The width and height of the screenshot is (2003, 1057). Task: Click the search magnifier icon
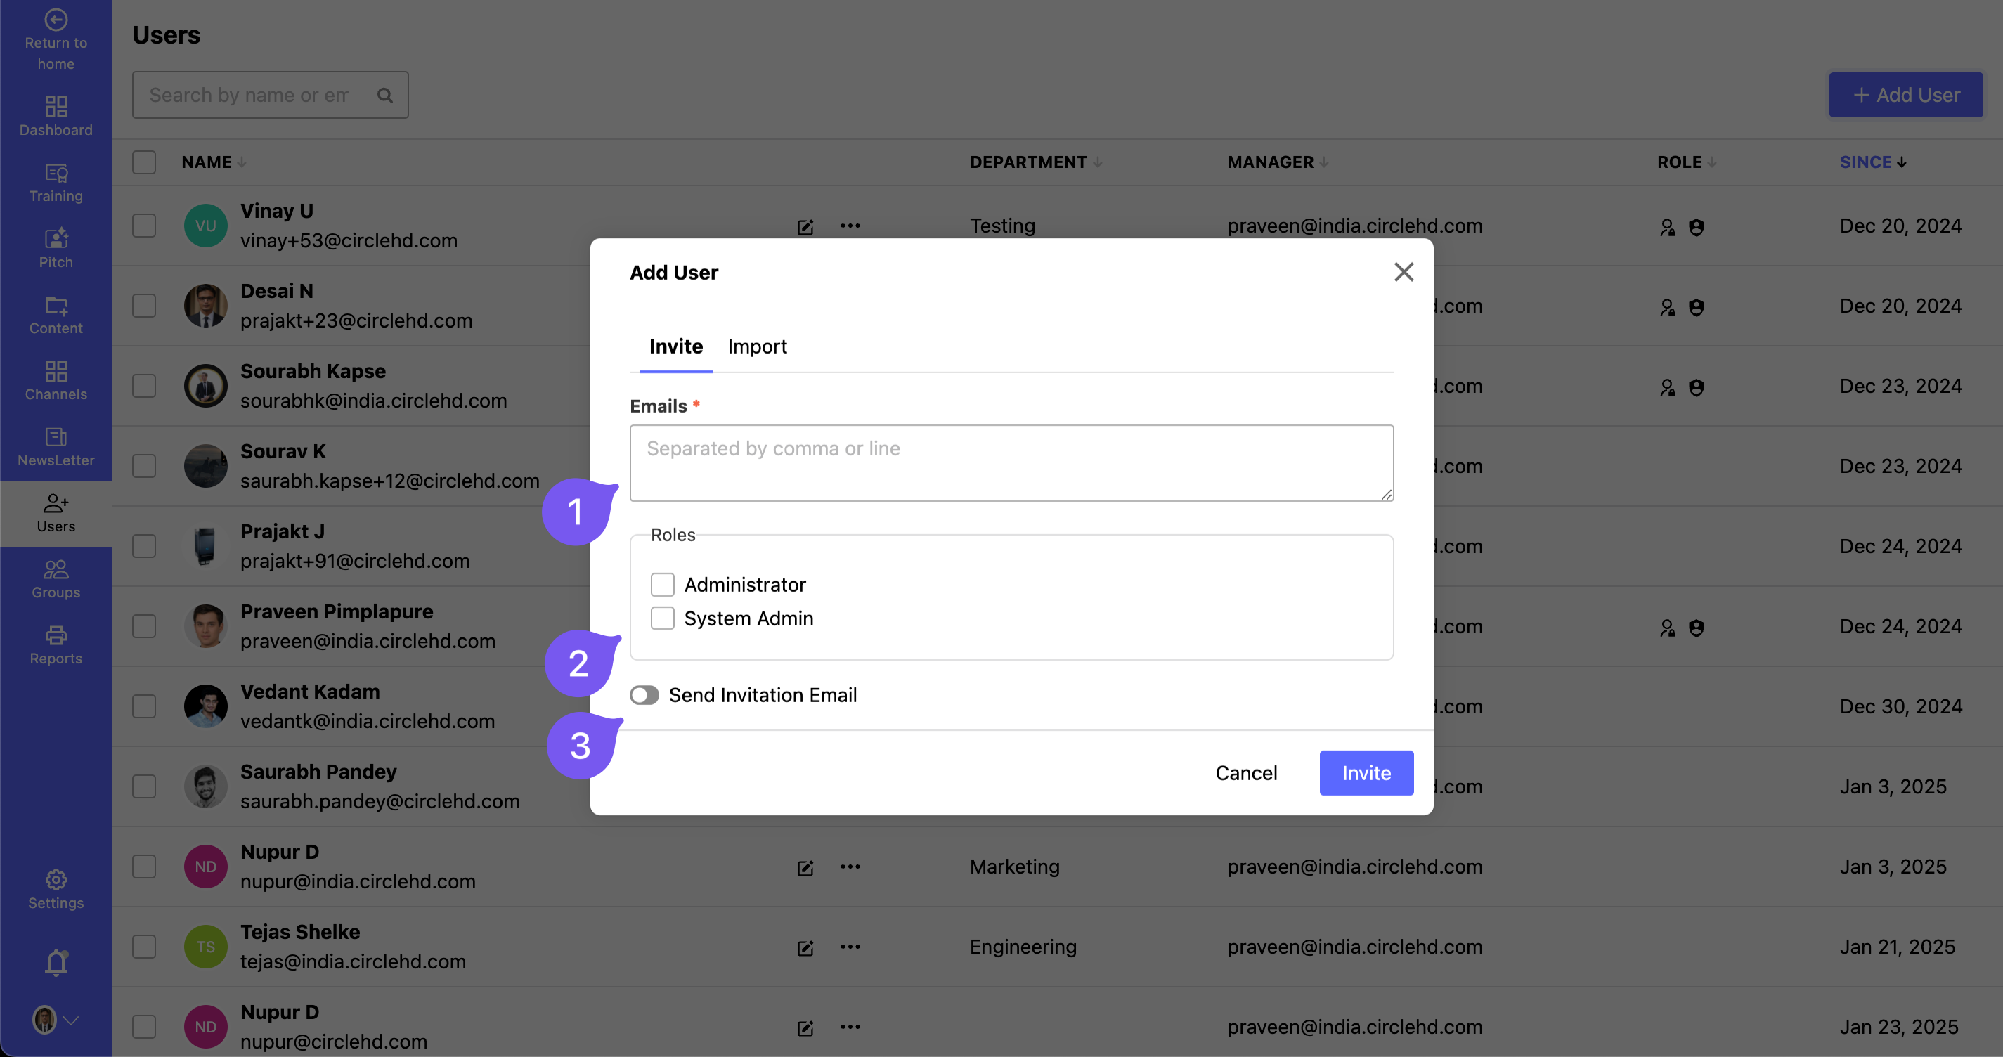click(385, 95)
